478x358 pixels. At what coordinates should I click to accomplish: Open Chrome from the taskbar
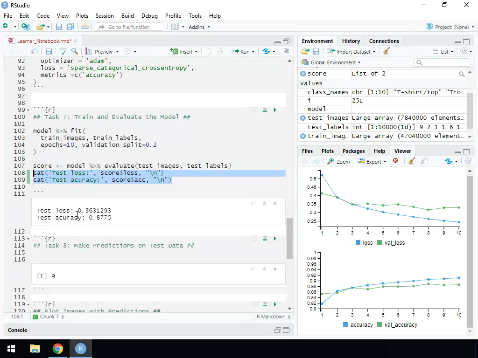point(58,348)
